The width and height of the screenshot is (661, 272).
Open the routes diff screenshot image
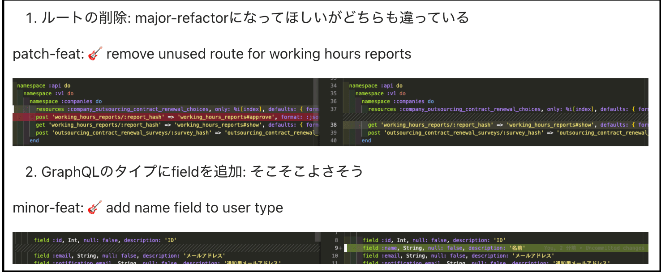click(330, 112)
